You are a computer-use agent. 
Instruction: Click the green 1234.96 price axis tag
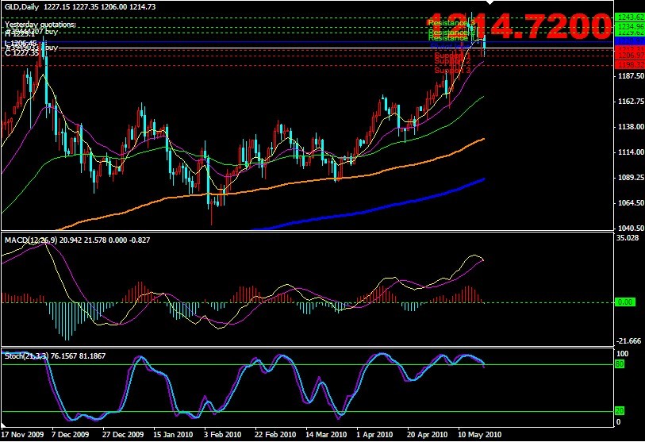629,26
